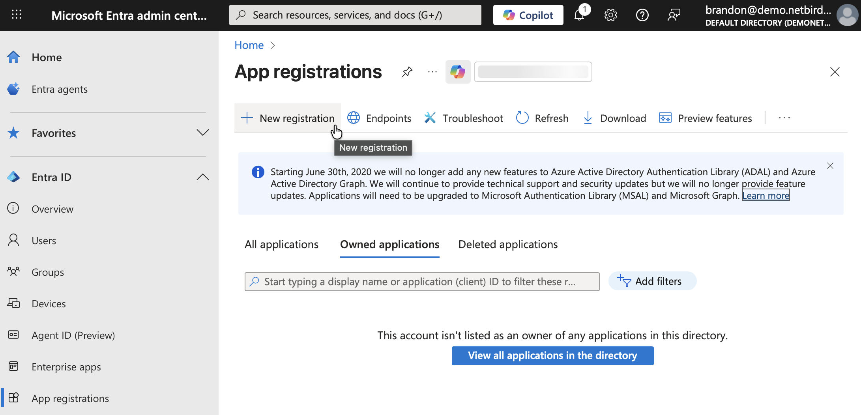Switch to the All applications tab
Screen dimensions: 861x415
(x=281, y=244)
